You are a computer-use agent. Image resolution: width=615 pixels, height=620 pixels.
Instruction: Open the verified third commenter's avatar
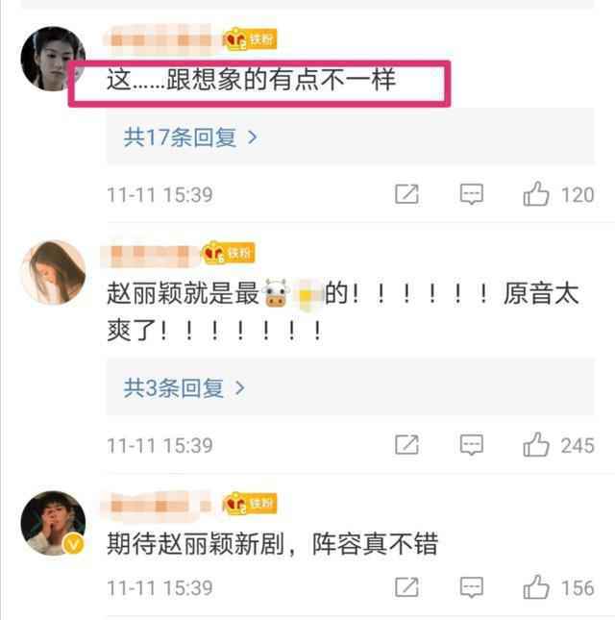coord(53,523)
